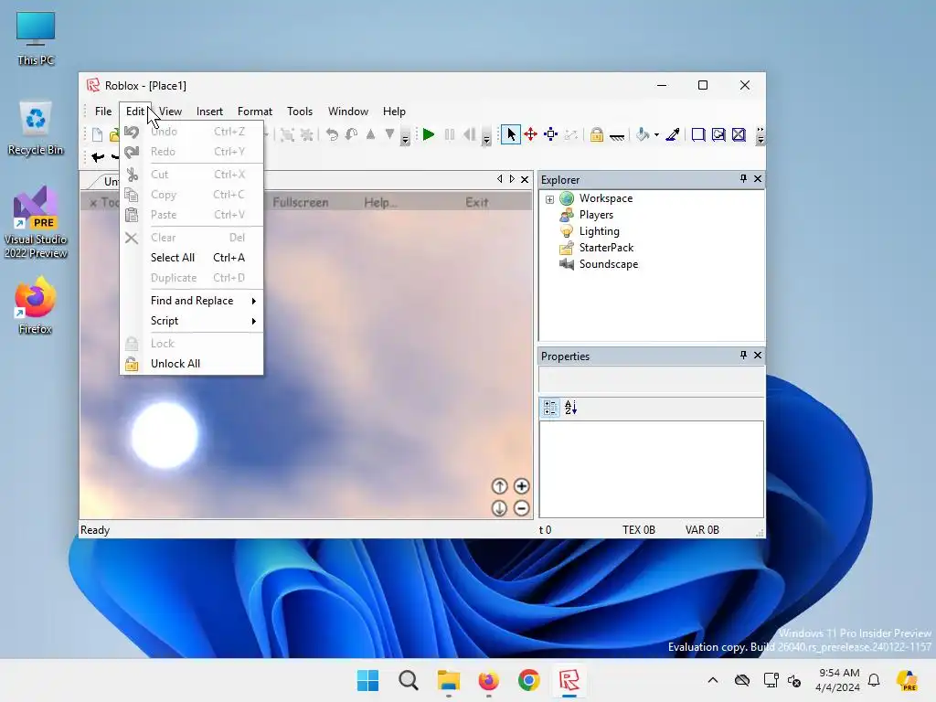Click the Anchor tool icon
The width and height of the screenshot is (936, 702).
617,137
